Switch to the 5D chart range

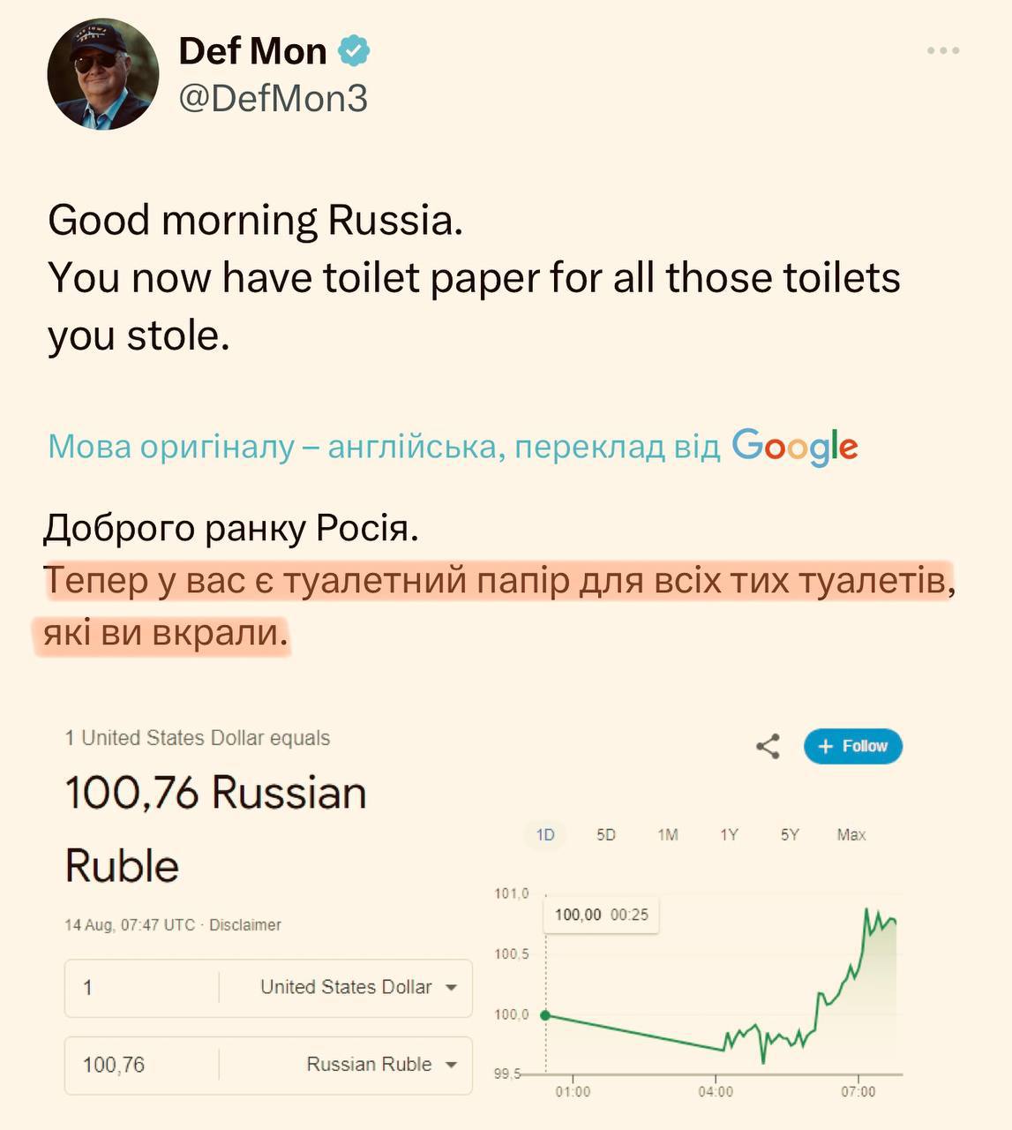tap(606, 834)
